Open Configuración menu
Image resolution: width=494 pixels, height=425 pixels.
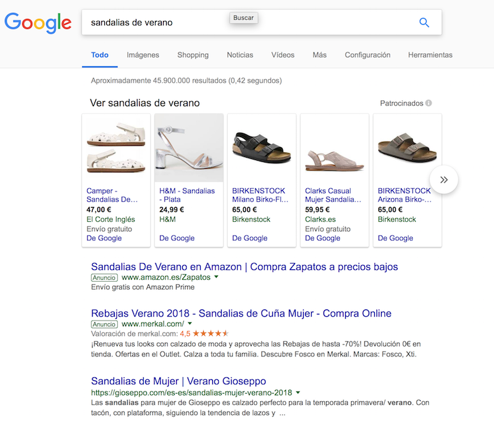pos(367,55)
